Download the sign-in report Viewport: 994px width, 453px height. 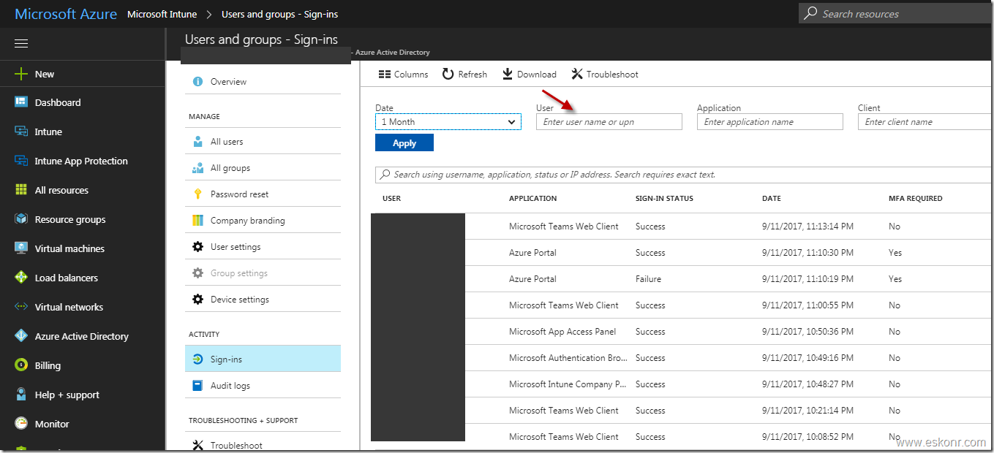pyautogui.click(x=529, y=74)
